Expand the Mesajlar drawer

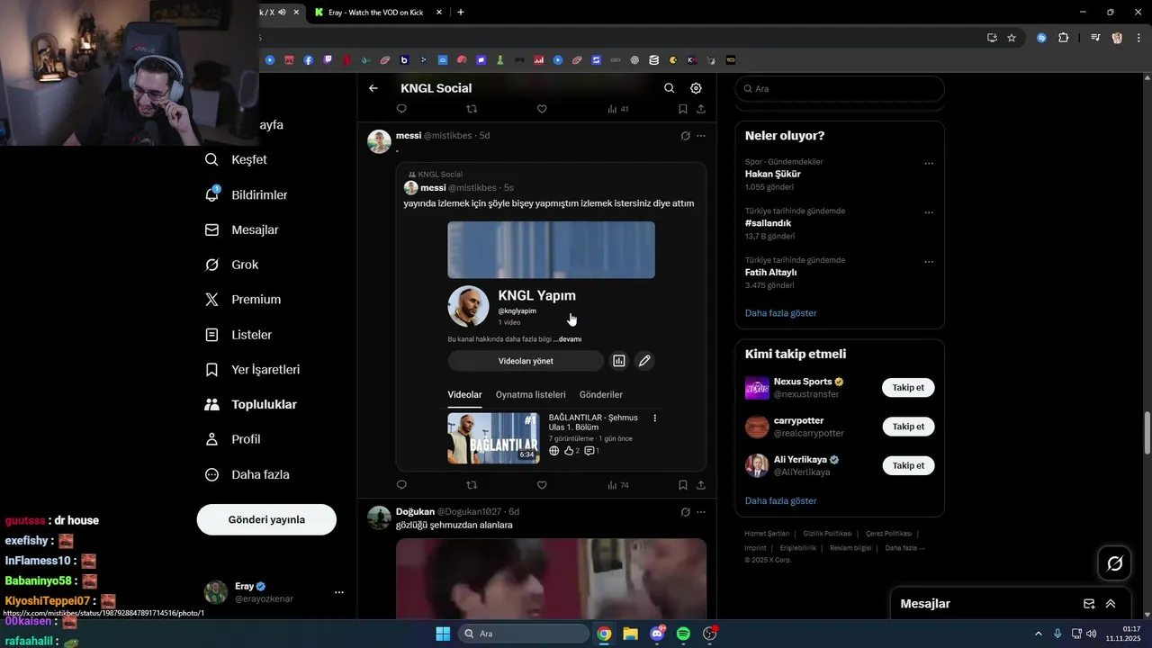pos(1111,604)
